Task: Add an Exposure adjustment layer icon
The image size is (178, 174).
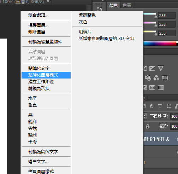Action: (x=152, y=68)
